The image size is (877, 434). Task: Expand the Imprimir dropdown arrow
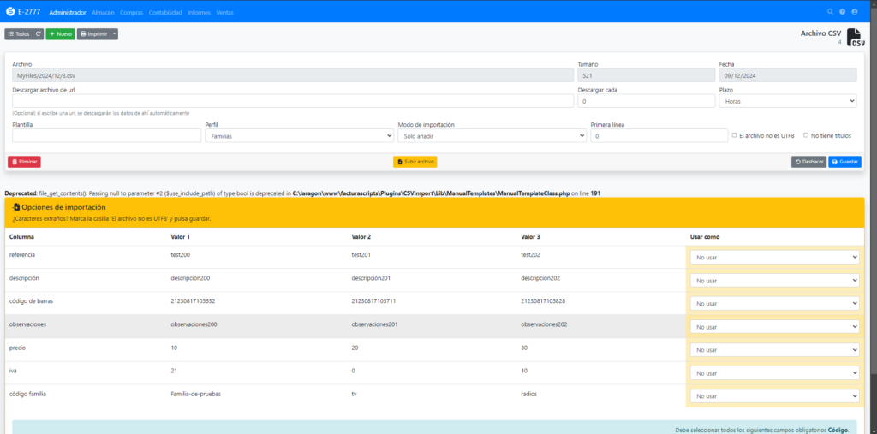coord(115,34)
